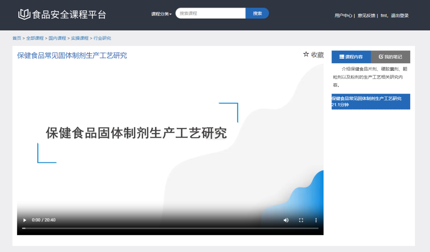Open video more options three-dot menu
The width and height of the screenshot is (430, 252).
tap(316, 220)
